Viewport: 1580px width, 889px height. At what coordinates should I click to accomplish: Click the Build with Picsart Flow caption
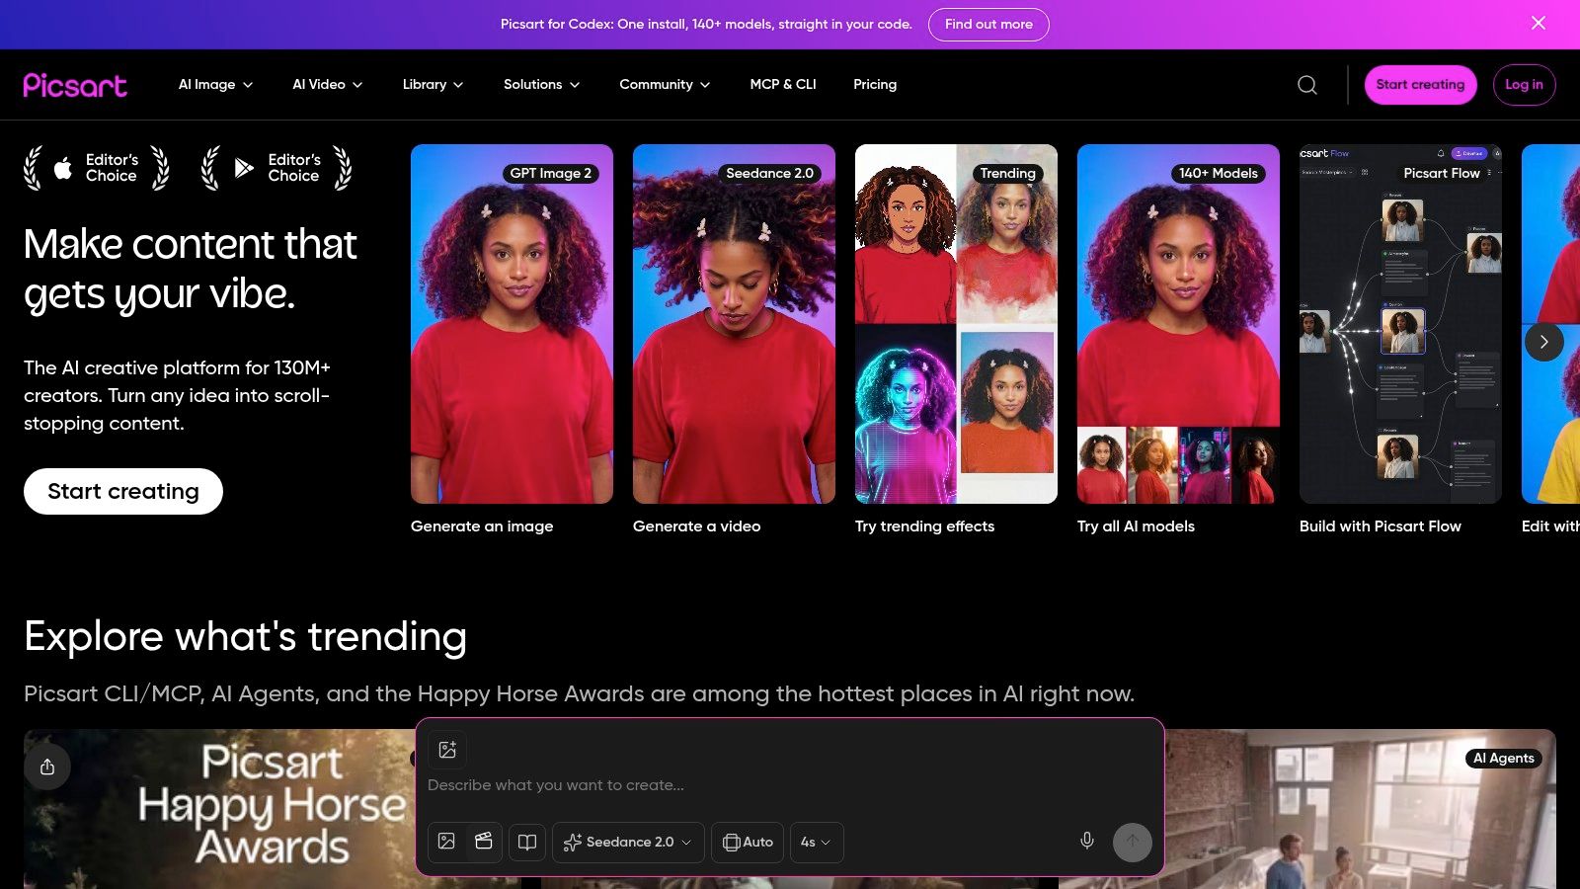pyautogui.click(x=1381, y=526)
